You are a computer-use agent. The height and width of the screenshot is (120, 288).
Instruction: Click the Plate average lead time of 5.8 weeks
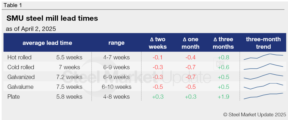click(x=69, y=97)
